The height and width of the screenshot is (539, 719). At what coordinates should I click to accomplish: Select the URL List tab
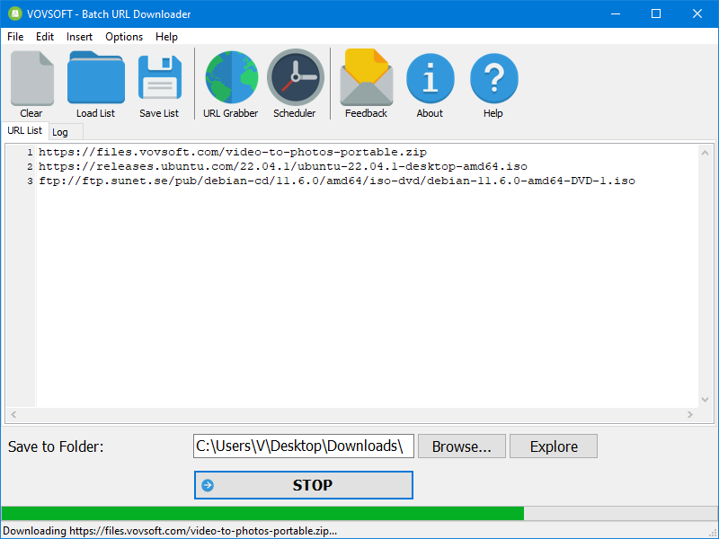coord(23,130)
